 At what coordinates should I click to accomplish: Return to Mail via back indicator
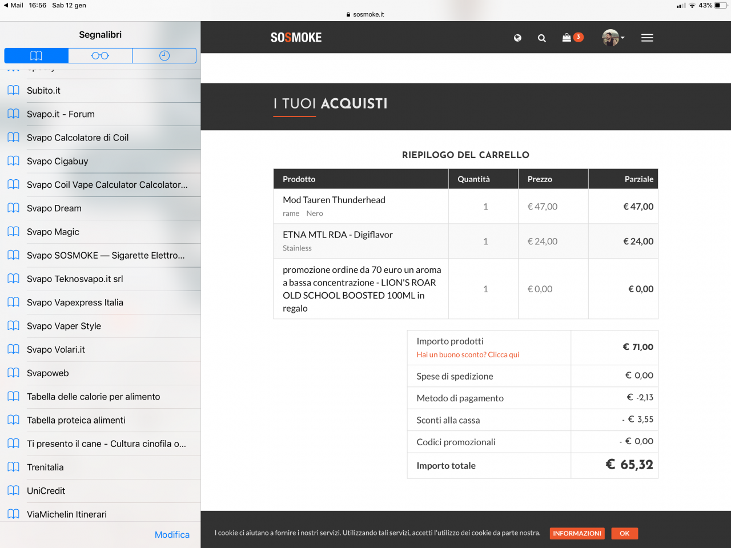click(x=13, y=5)
